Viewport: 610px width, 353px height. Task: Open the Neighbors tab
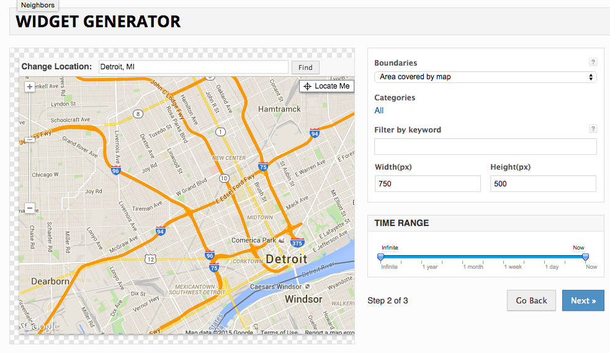[38, 6]
